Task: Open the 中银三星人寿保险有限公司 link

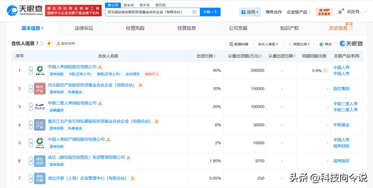Action: (72, 103)
